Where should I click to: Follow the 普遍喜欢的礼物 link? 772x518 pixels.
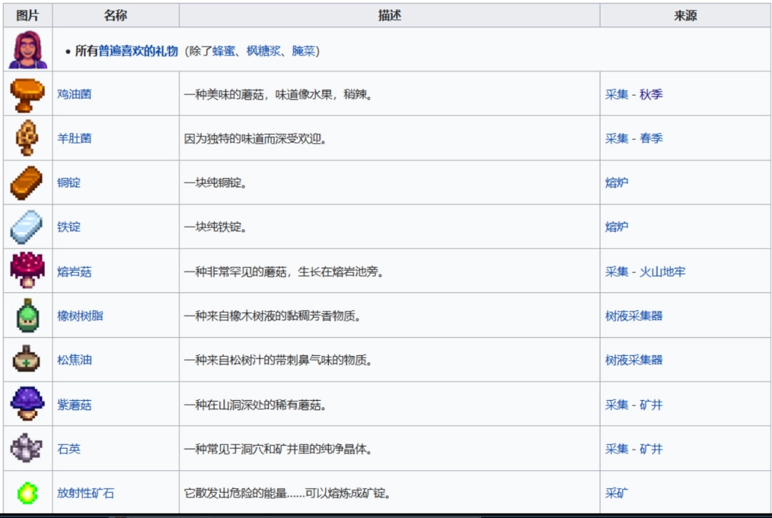point(138,51)
